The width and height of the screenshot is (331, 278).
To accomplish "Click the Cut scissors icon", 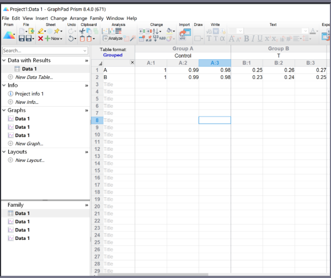I will tap(82, 31).
